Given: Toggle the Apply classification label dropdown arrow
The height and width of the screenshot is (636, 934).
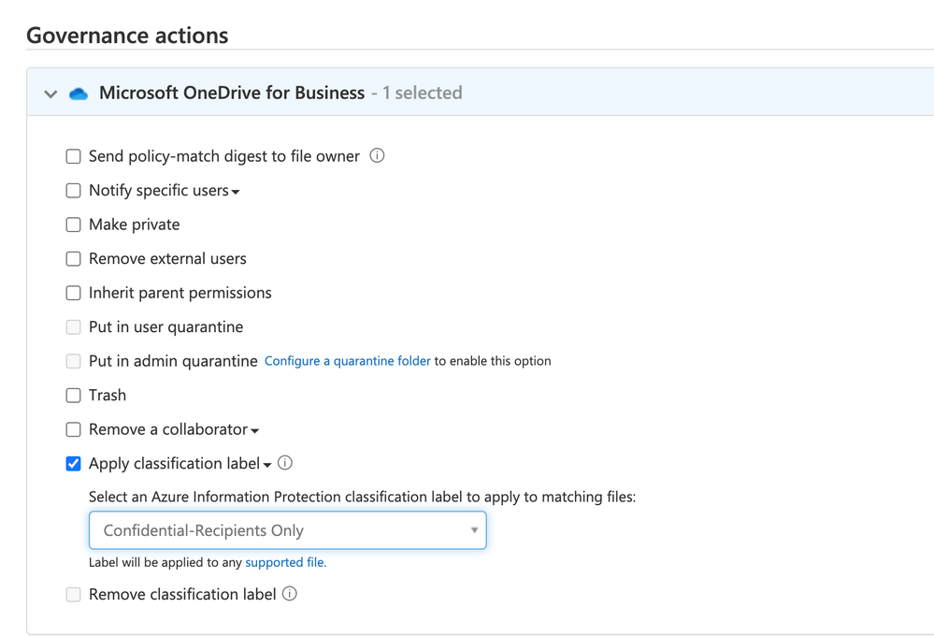Looking at the screenshot, I should (267, 465).
